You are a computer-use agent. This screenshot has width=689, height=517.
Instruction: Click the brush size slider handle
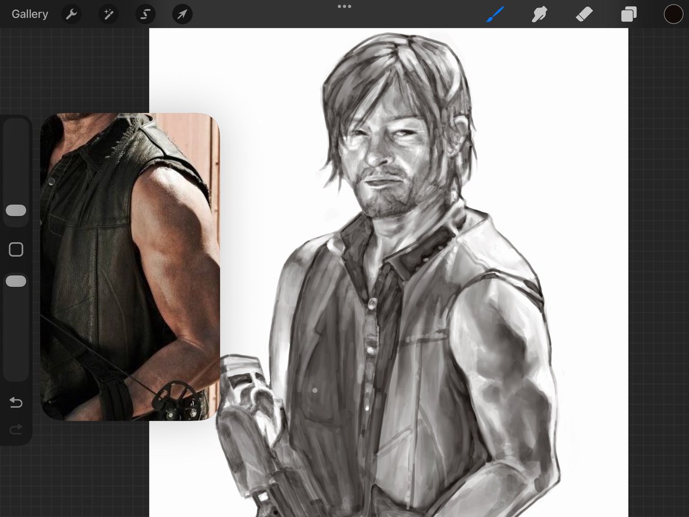pyautogui.click(x=16, y=211)
